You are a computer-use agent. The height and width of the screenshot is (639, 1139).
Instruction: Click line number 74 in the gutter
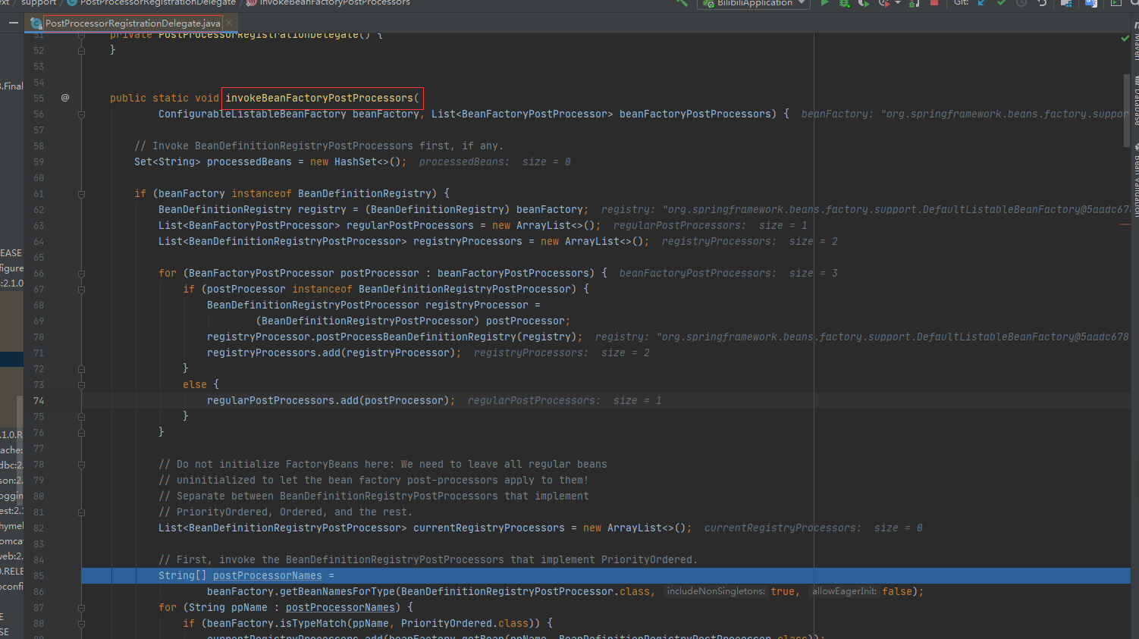click(x=39, y=401)
